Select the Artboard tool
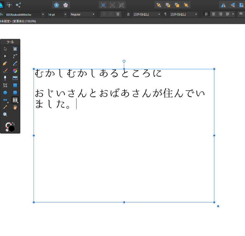 [x=15, y=49]
